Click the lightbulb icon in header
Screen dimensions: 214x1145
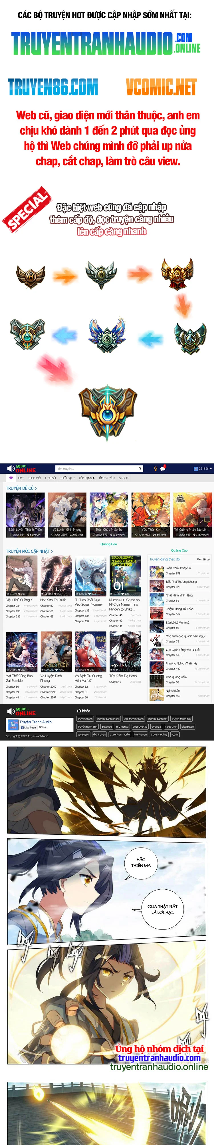click(156, 469)
